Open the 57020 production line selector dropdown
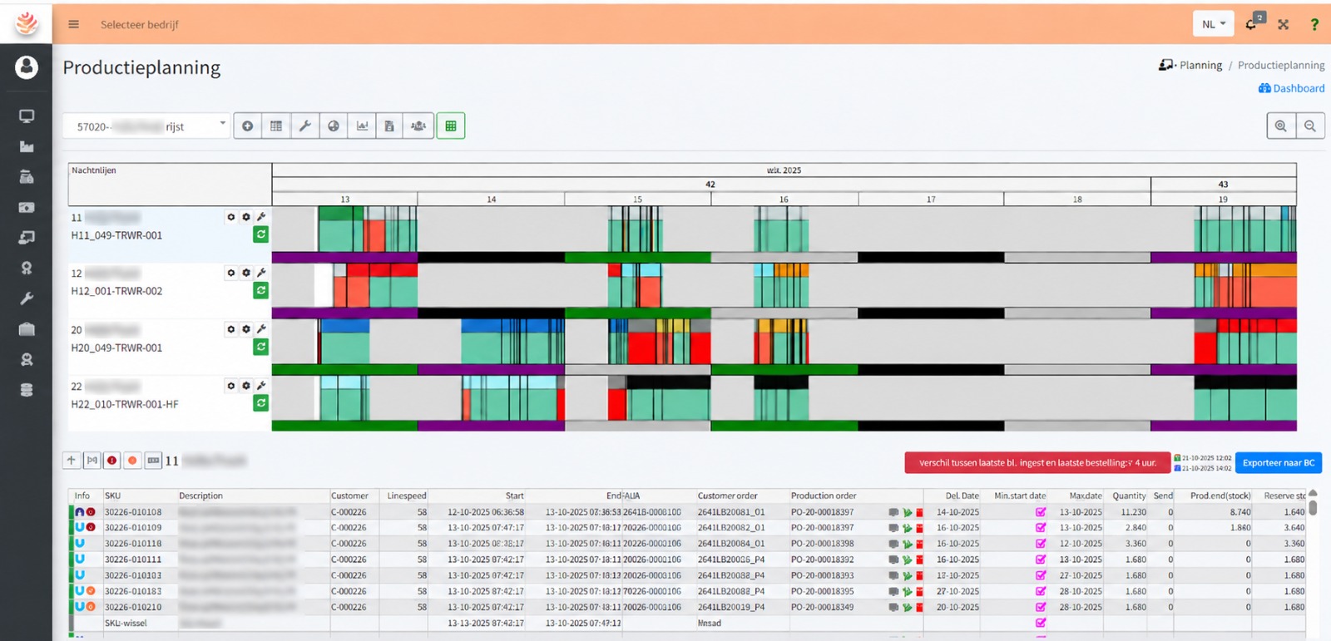 [x=146, y=126]
